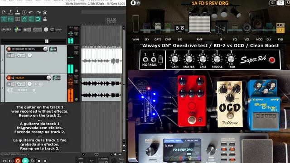290x163 pixels.
Task: Click the pause transport button
Action: [x=45, y=161]
